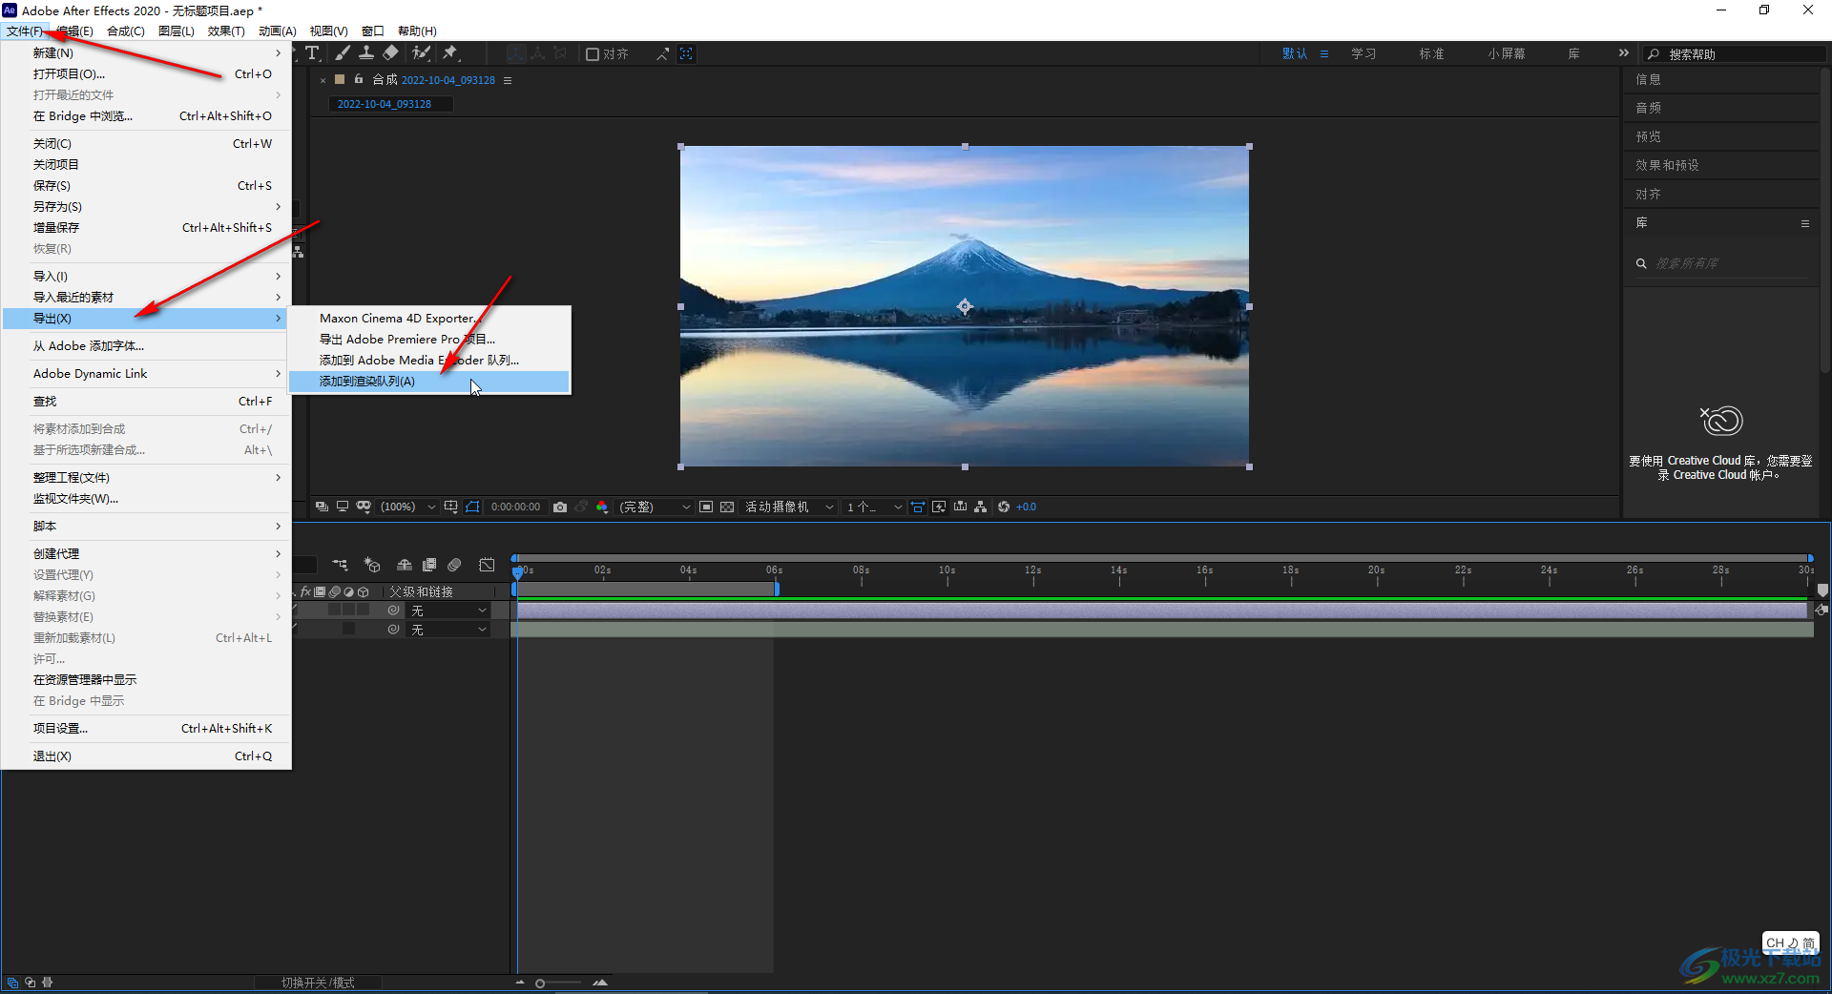
Task: Open the graph editor icon
Action: pos(487,565)
